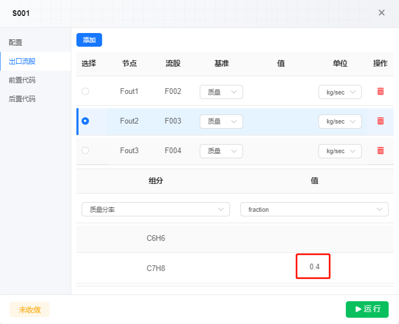Click the C7H8 component label
This screenshot has height=324, width=399.
pyautogui.click(x=156, y=268)
